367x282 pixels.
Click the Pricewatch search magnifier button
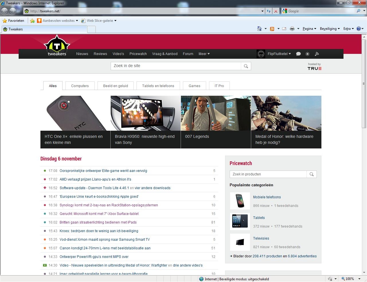coord(312,174)
